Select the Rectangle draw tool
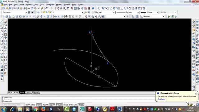 point(2,35)
